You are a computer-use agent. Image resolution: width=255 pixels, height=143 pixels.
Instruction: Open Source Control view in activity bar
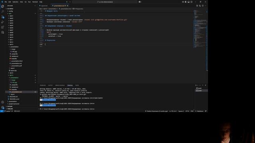[x=2, y=17]
